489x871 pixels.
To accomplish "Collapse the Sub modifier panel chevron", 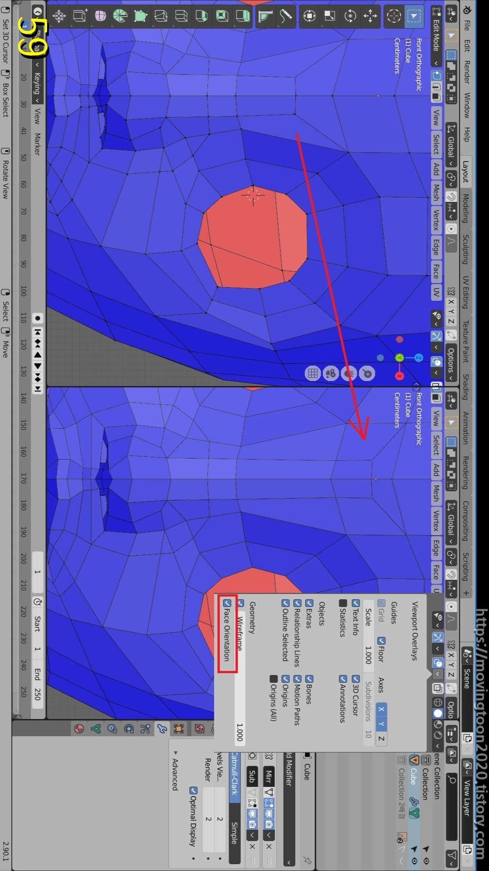I will point(252,834).
